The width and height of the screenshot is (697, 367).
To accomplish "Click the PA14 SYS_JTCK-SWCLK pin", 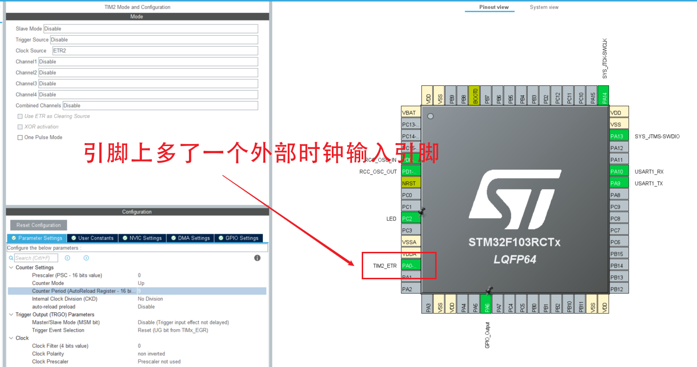I will pos(604,96).
